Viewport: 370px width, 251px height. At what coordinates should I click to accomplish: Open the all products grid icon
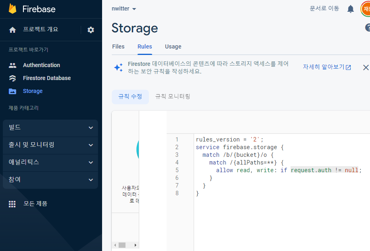coord(12,204)
